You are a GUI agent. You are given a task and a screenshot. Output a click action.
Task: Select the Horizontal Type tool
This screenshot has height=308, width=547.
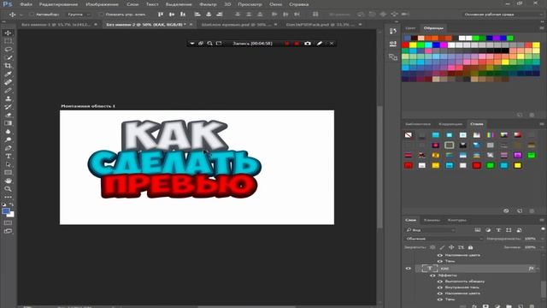tap(8, 156)
